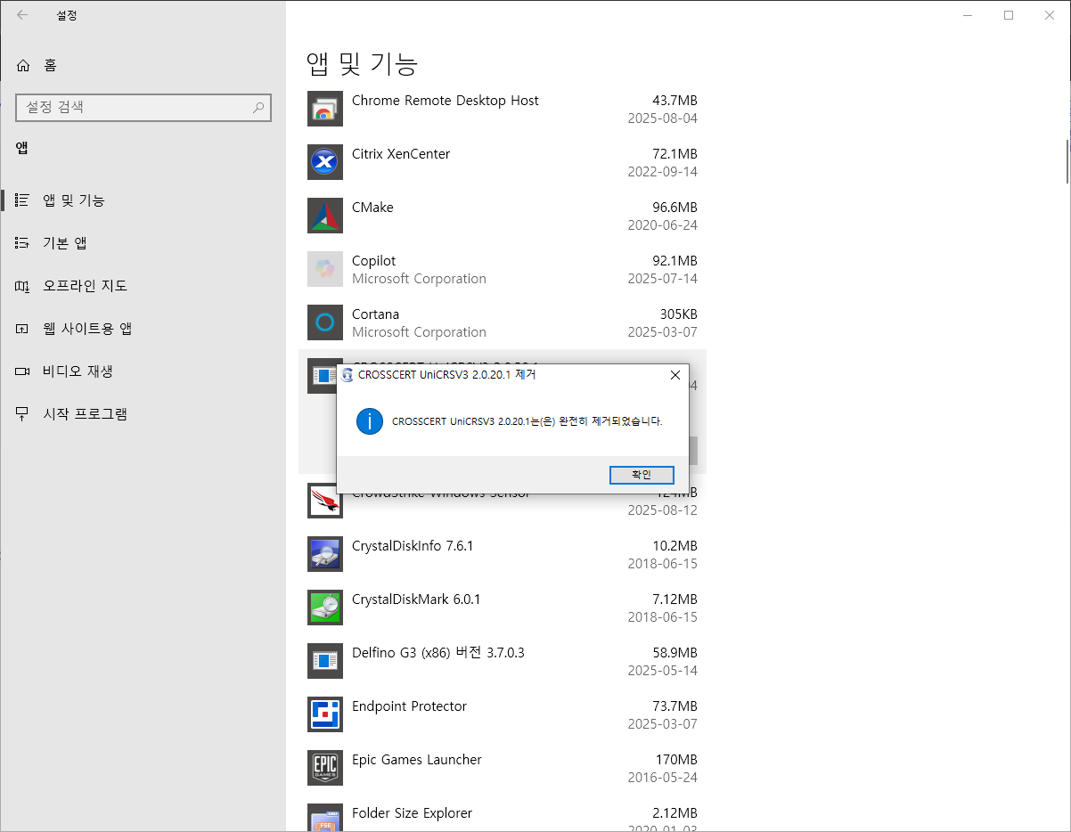This screenshot has width=1071, height=832.
Task: Click the CMake app icon
Action: click(x=324, y=216)
